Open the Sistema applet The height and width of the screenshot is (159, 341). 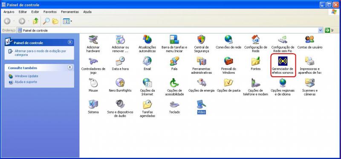point(93,107)
